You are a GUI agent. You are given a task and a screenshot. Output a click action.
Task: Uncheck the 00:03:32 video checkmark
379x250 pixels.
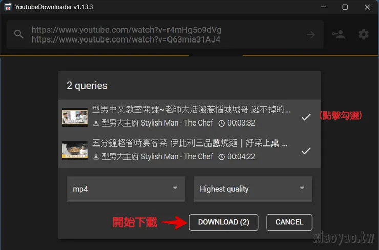click(x=306, y=117)
